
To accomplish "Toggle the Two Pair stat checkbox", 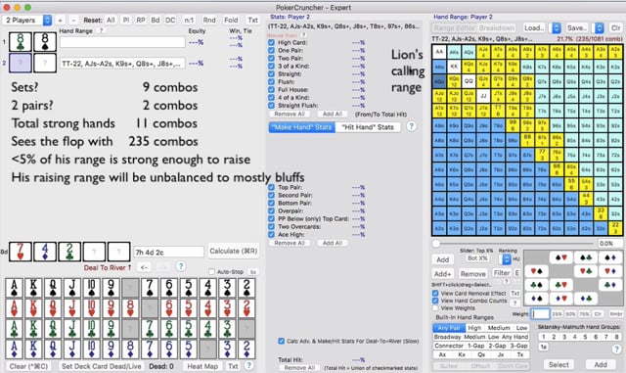I will (272, 58).
